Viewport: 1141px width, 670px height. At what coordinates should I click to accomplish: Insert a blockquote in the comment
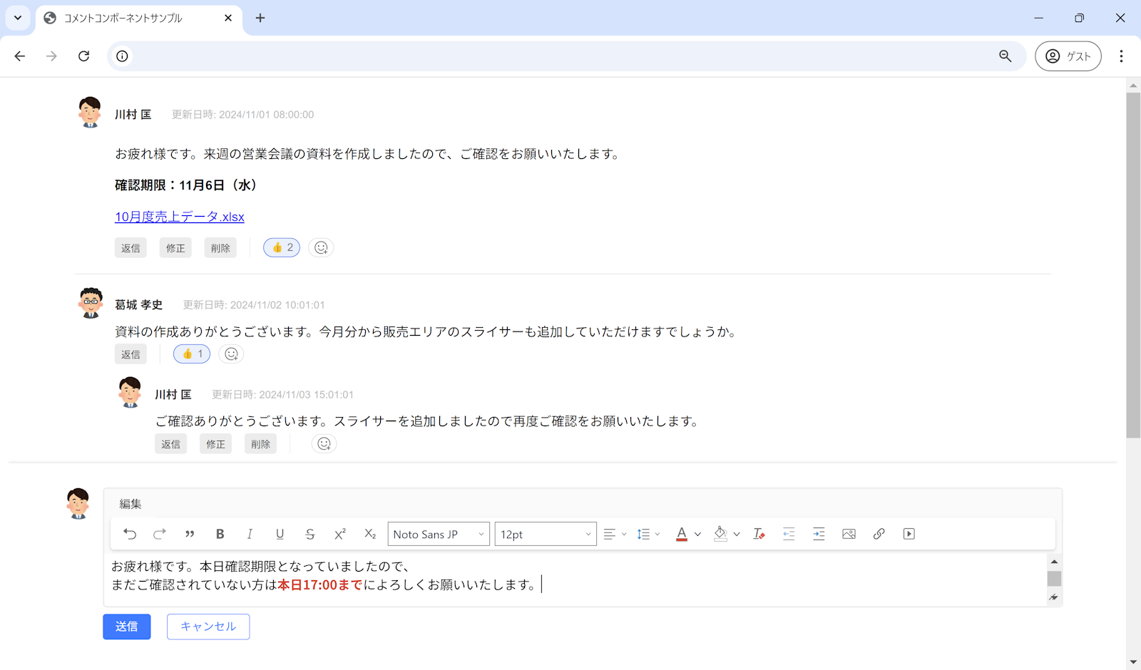coord(189,533)
